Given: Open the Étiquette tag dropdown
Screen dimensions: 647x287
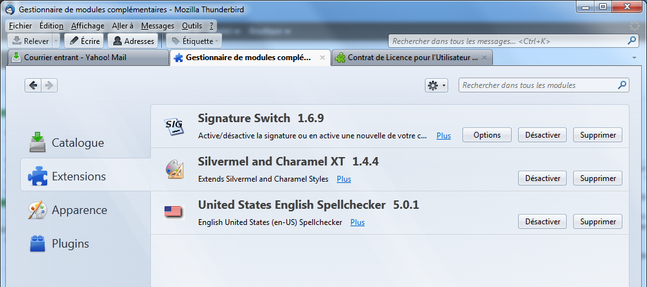Looking at the screenshot, I should coord(194,41).
